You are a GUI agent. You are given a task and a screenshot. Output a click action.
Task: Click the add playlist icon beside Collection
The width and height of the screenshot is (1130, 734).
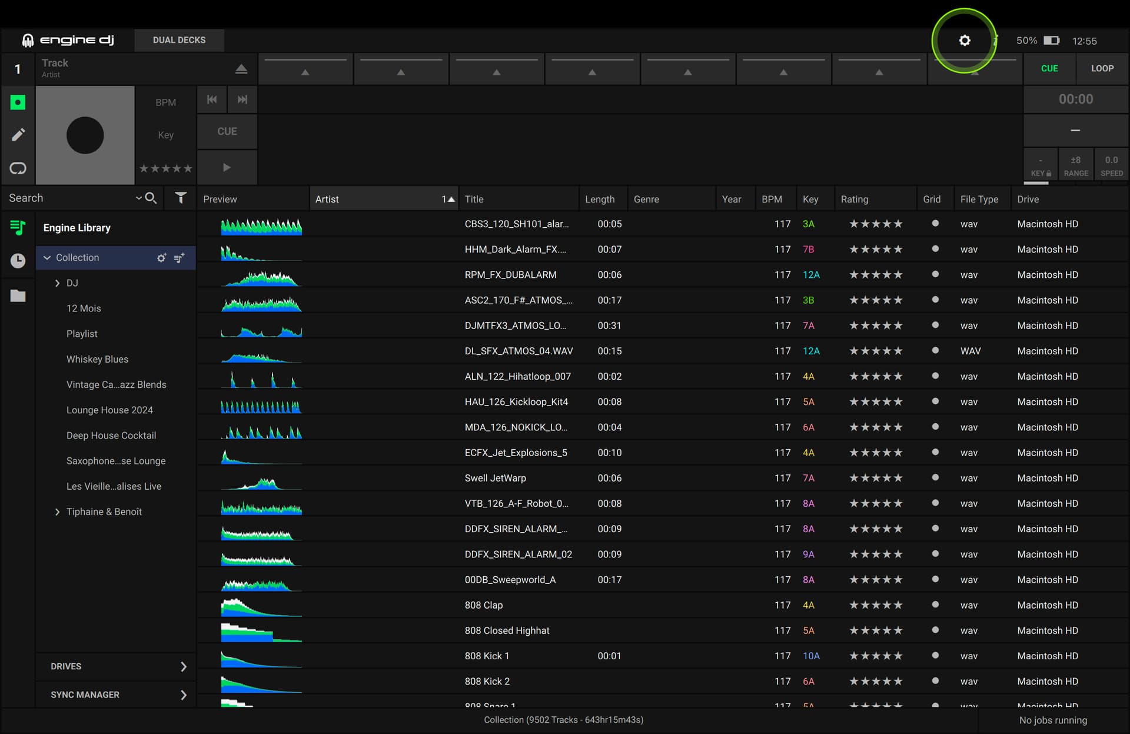pyautogui.click(x=180, y=258)
